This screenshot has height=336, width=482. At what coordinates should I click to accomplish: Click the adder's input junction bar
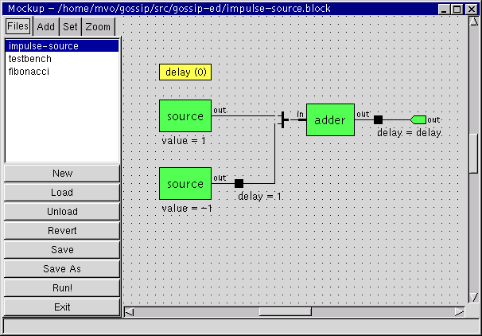coord(284,120)
